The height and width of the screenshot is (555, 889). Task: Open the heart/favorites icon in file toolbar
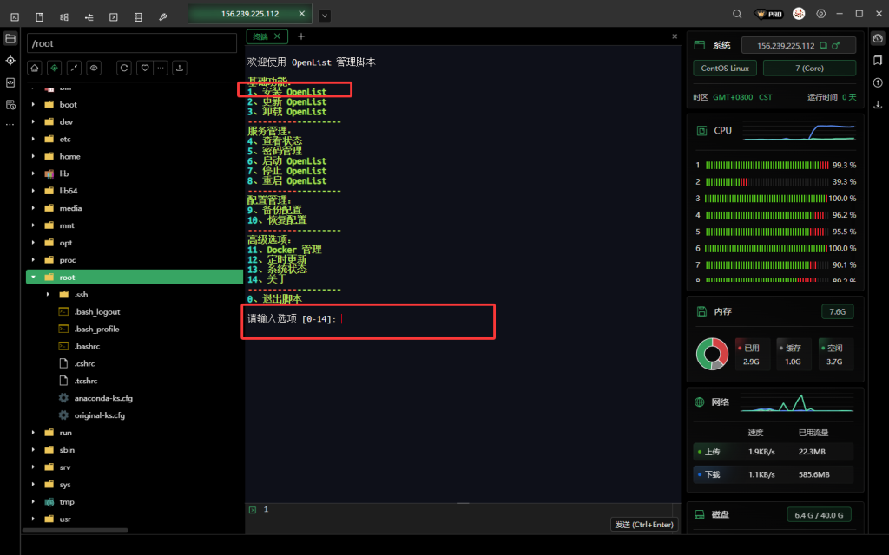[x=144, y=68]
